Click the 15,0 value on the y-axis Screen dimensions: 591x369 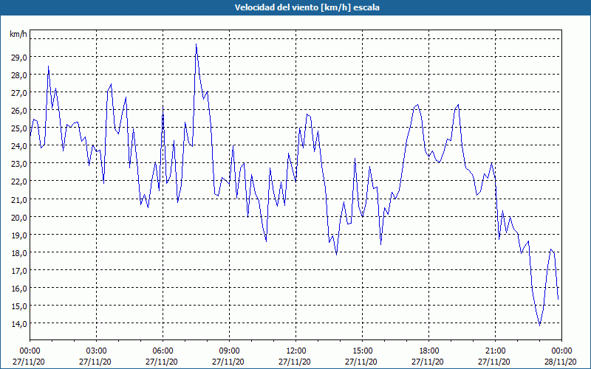point(19,306)
